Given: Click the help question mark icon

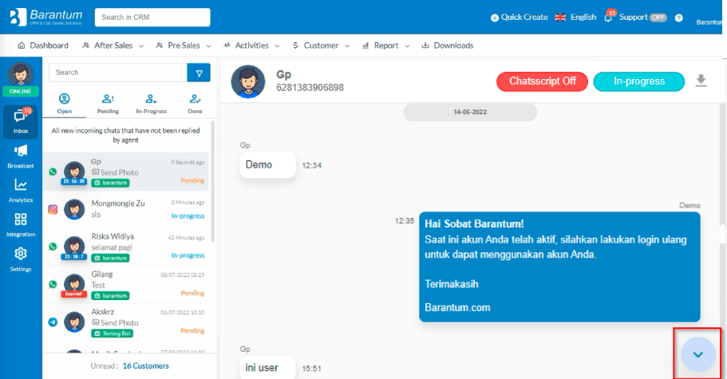Looking at the screenshot, I should [x=678, y=18].
